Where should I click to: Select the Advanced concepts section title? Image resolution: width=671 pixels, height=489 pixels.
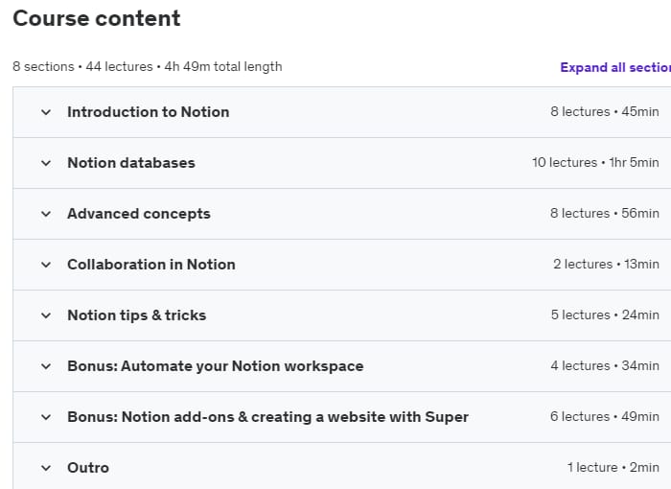[x=139, y=214]
